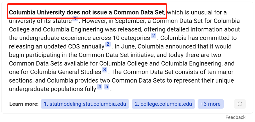Open the info icon beside the sources
The width and height of the screenshot is (255, 122).
[x=240, y=104]
